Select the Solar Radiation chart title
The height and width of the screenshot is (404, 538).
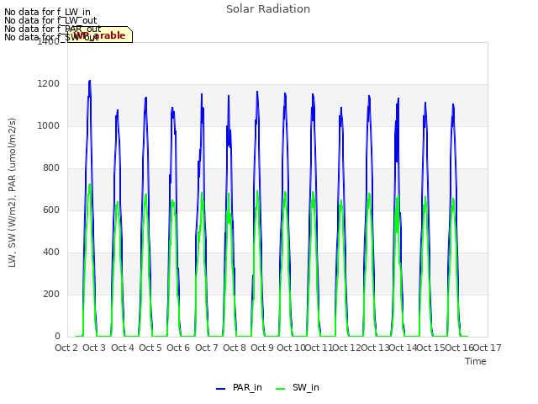tap(268, 9)
